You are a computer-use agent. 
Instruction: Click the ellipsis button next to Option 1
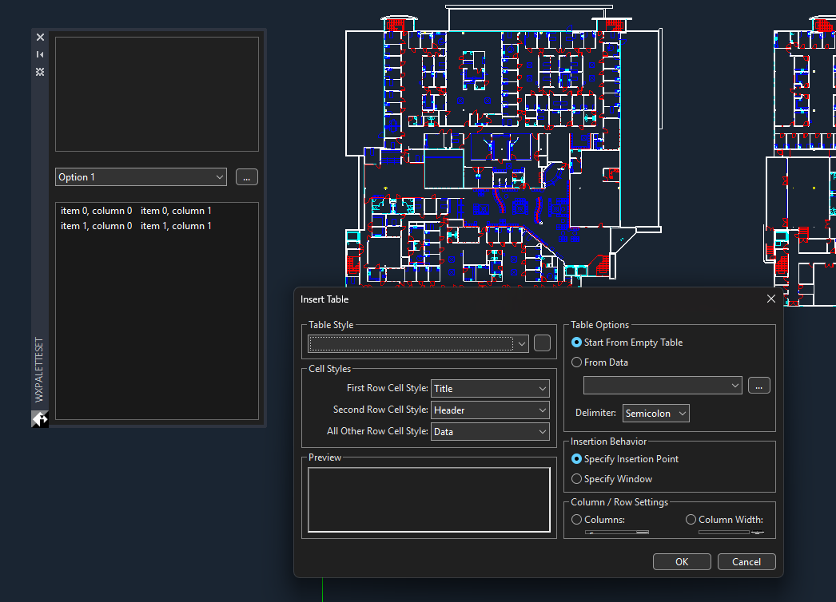click(246, 177)
